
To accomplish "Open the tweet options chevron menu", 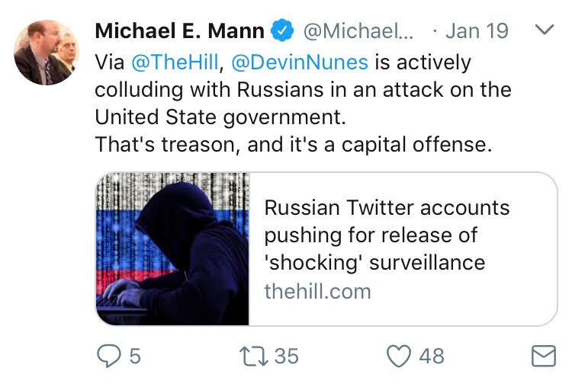I will 545,29.
